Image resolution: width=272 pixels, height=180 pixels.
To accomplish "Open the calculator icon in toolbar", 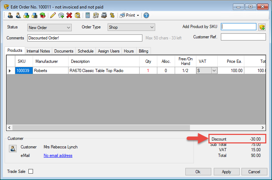I will pyautogui.click(x=88, y=15).
